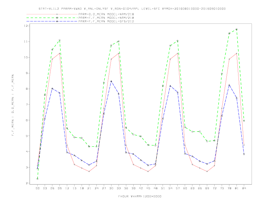
Task: Click x-axis forecast hour label 09
Action: click(x=59, y=188)
